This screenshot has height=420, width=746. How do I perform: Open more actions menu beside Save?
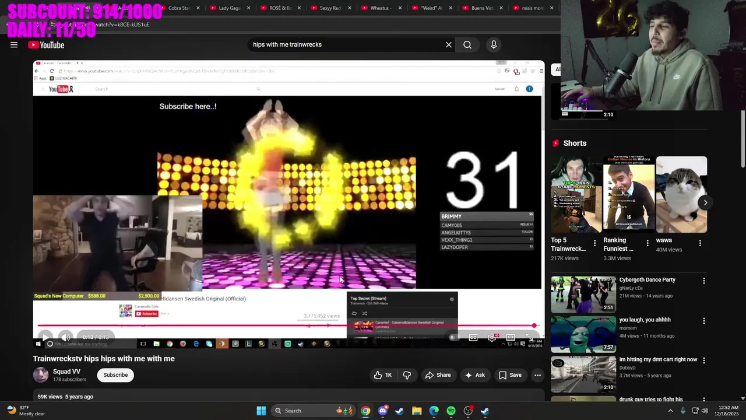[537, 375]
